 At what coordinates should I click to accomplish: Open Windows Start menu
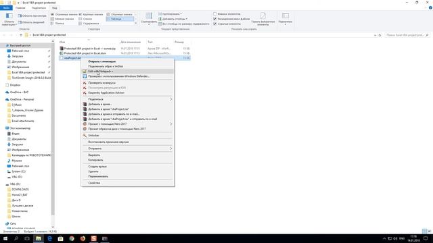[x=5, y=238]
